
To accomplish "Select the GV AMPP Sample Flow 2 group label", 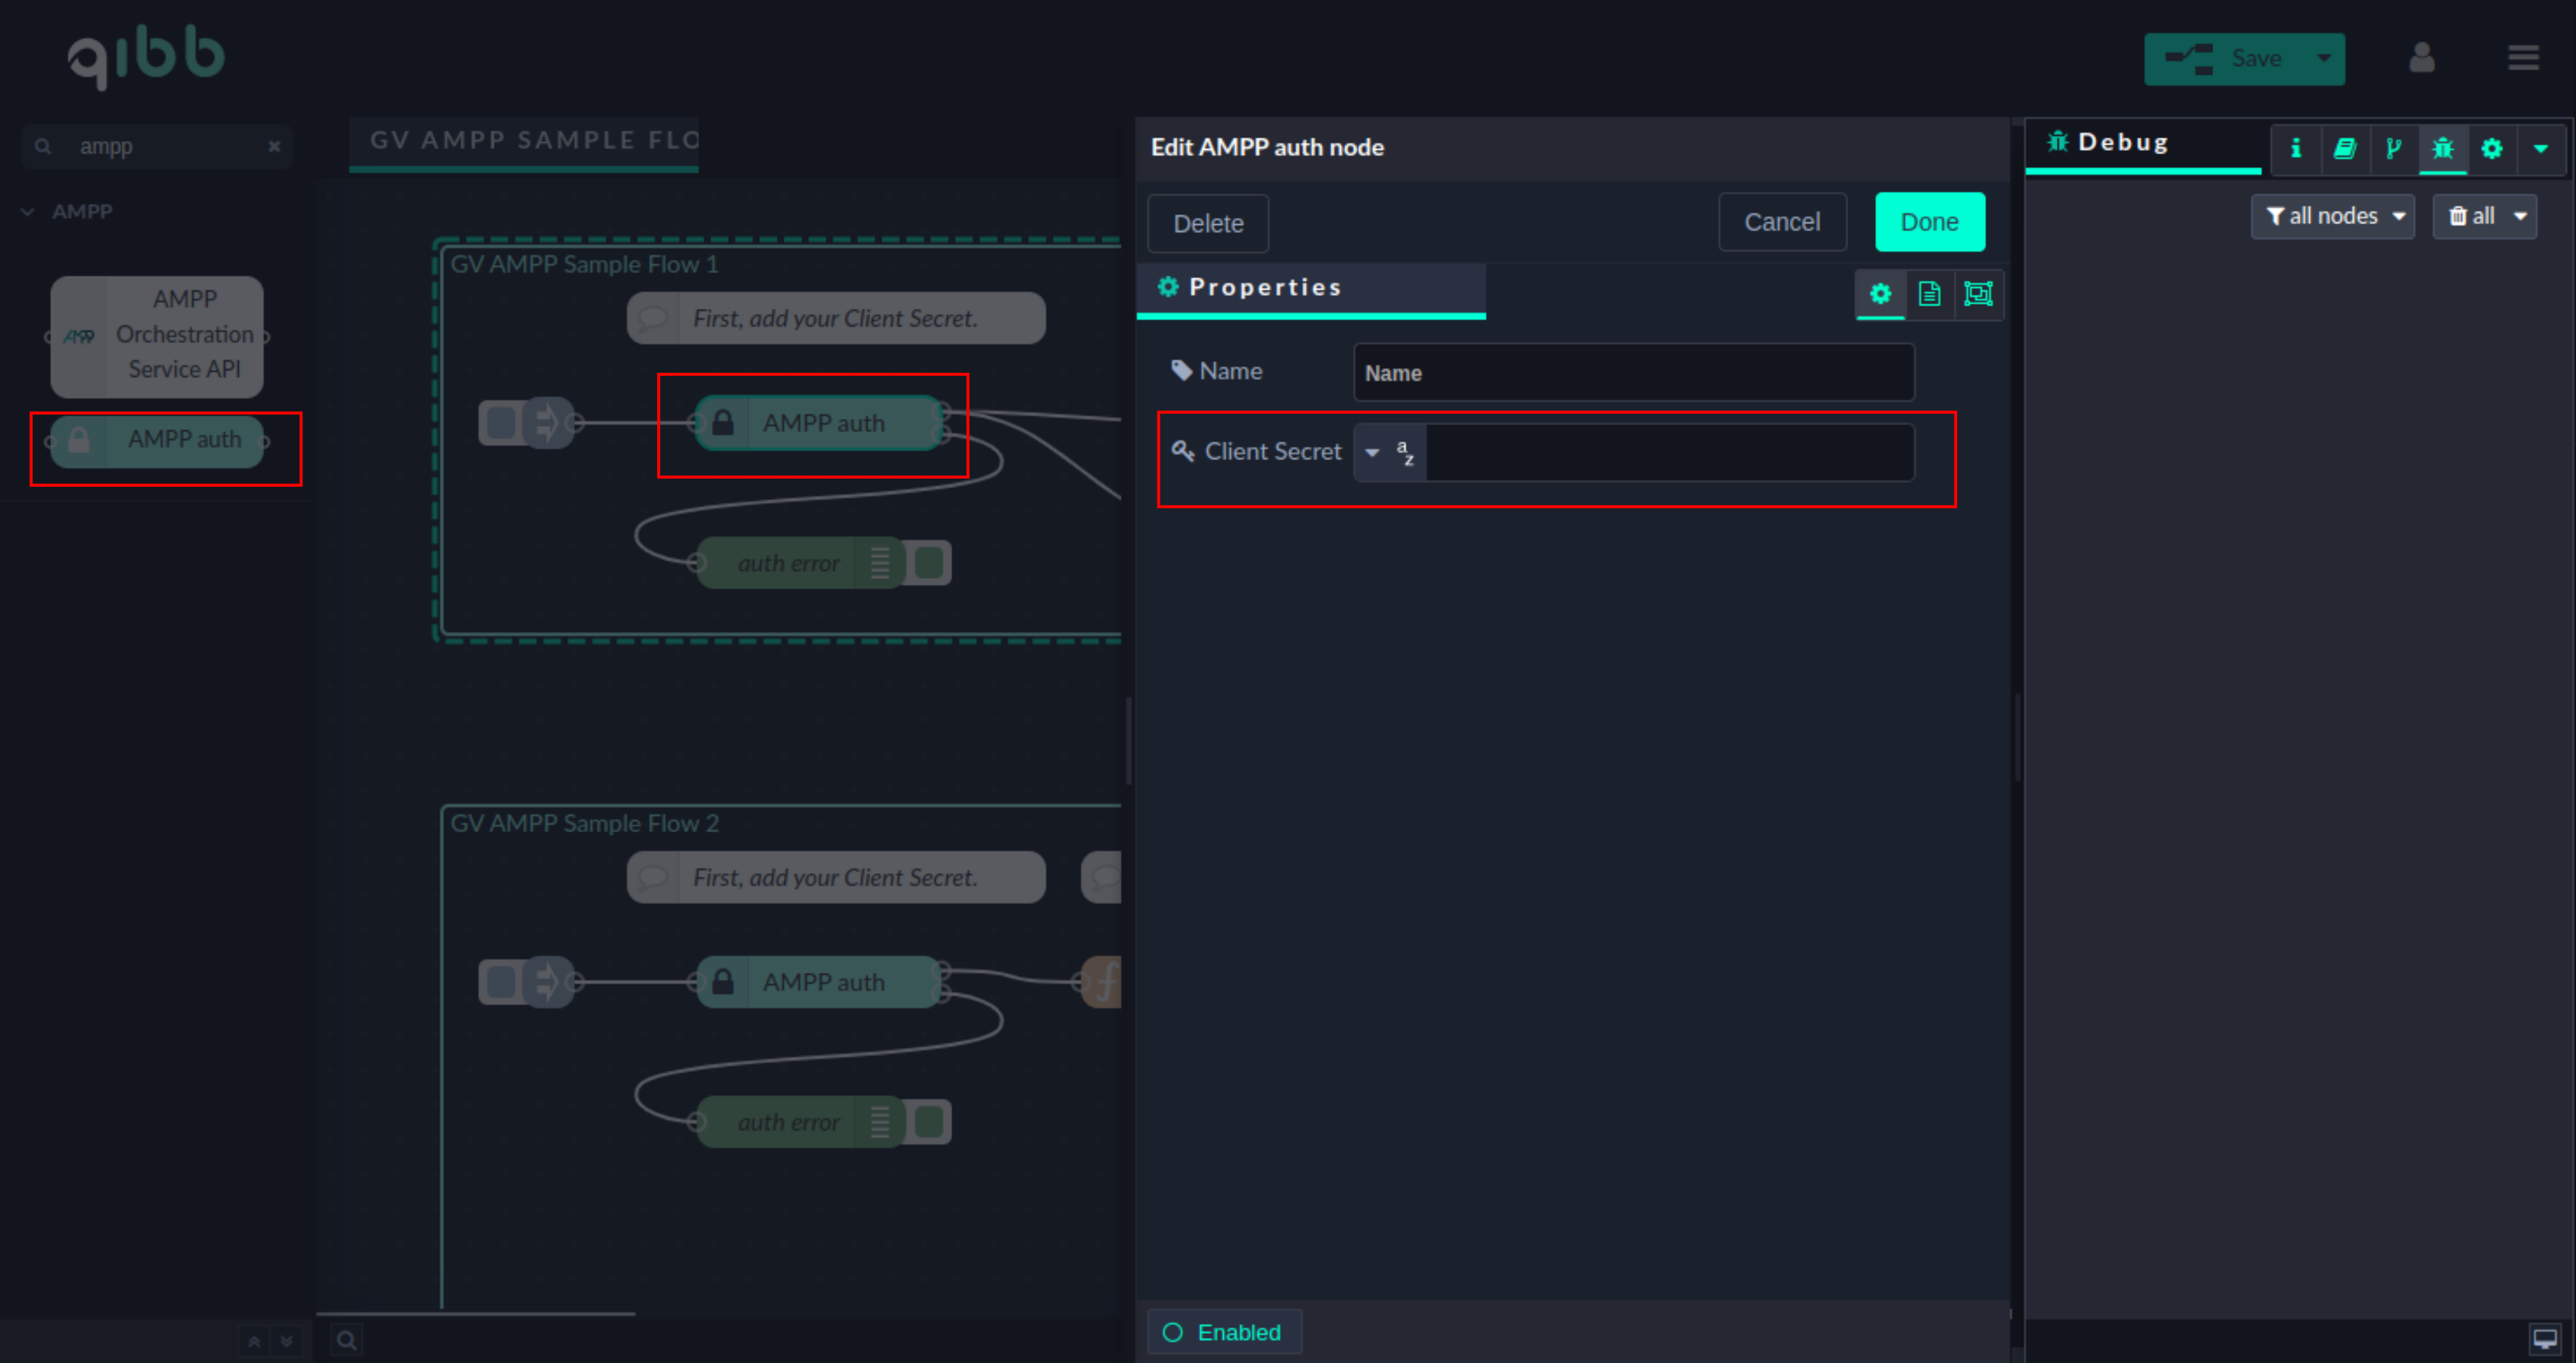I will 584,823.
